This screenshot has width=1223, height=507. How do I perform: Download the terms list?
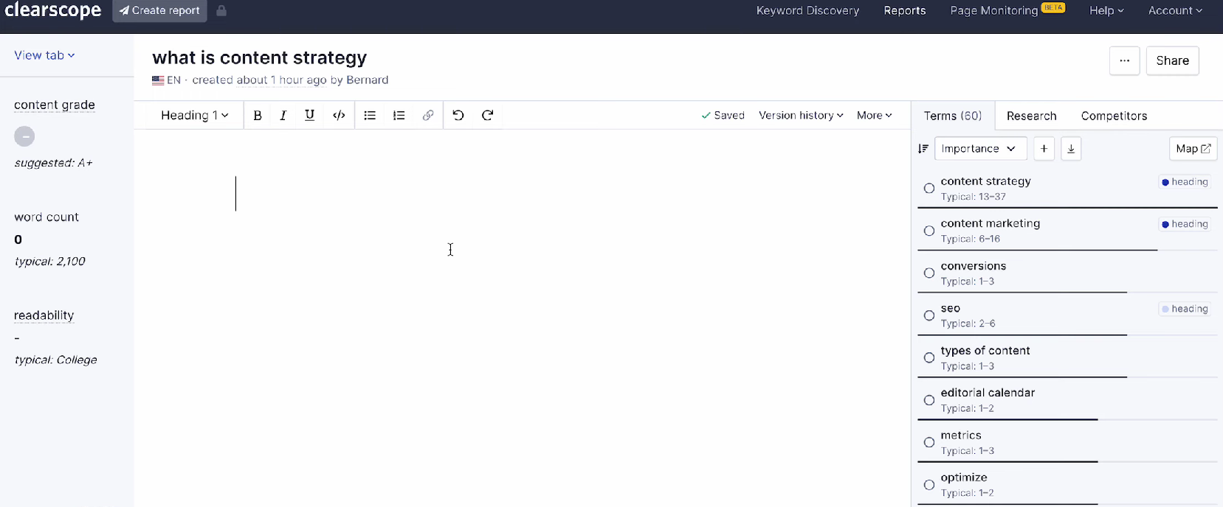(x=1071, y=149)
